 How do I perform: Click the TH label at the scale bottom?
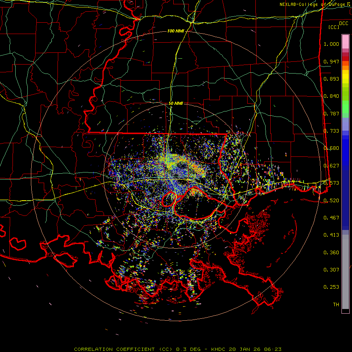point(336,305)
